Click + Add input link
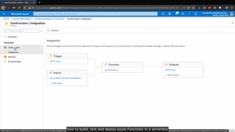The width and height of the screenshot is (235, 132). coord(56,83)
